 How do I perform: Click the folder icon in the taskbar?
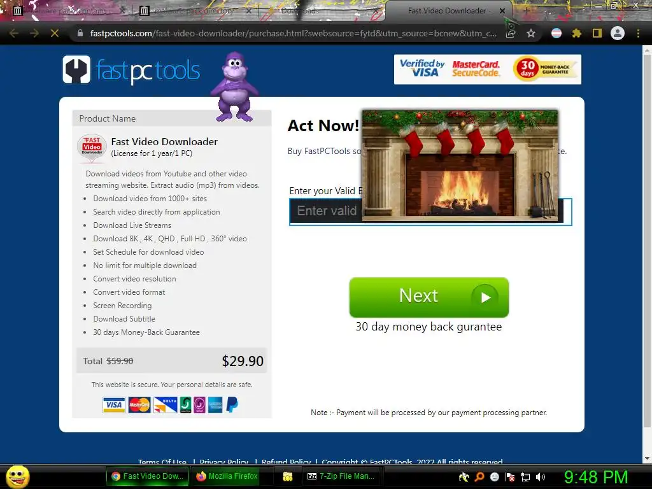coord(287,476)
